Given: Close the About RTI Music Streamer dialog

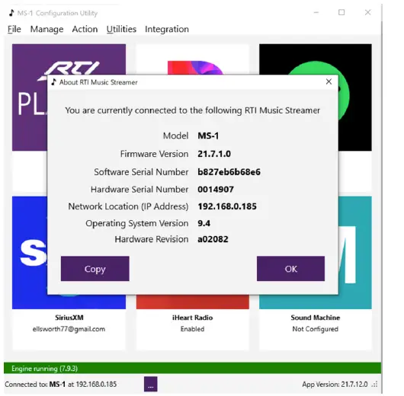Looking at the screenshot, I should [x=329, y=82].
